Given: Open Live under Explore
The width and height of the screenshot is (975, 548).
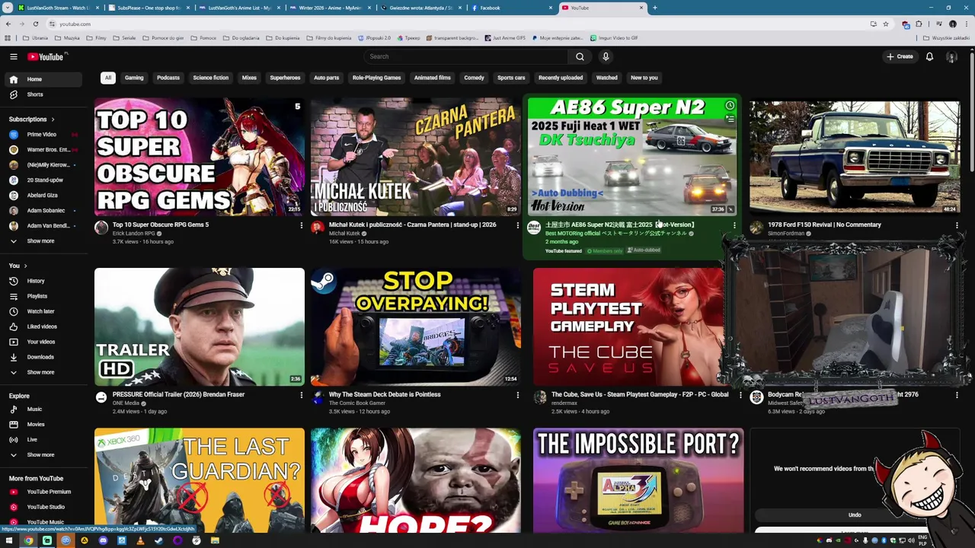Looking at the screenshot, I should click(42, 439).
